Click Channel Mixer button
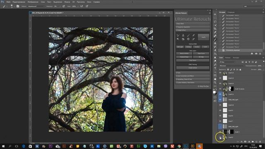This screenshot has height=149, width=265. click(184, 57)
